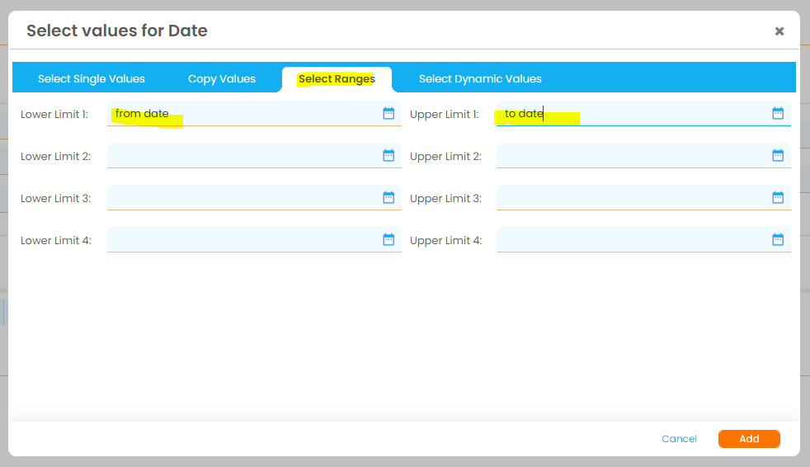Image resolution: width=810 pixels, height=467 pixels.
Task: Open calendar picker for Lower Limit 1
Action: pyautogui.click(x=389, y=113)
